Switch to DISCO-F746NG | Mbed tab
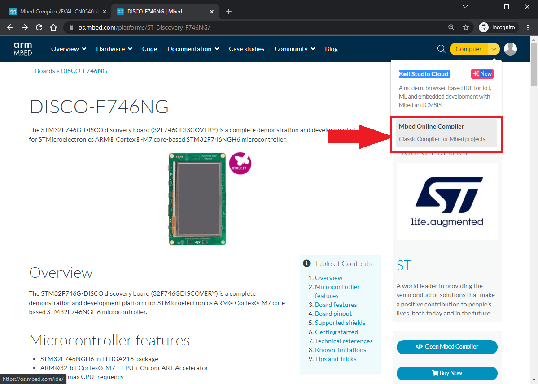Image resolution: width=538 pixels, height=384 pixels. (x=165, y=12)
